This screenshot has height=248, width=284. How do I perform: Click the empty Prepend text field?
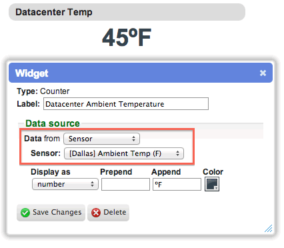click(125, 184)
